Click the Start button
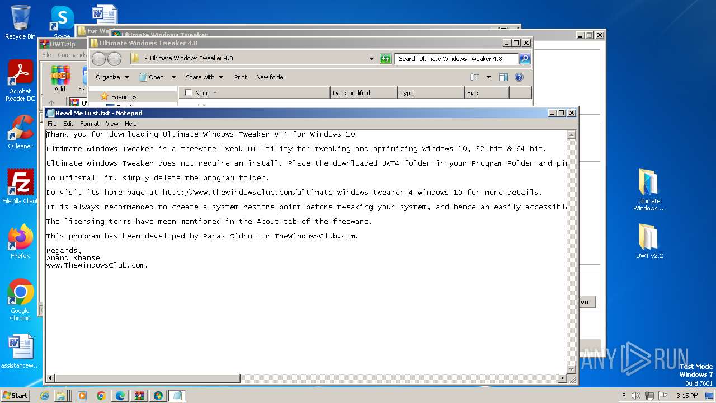 pos(15,396)
